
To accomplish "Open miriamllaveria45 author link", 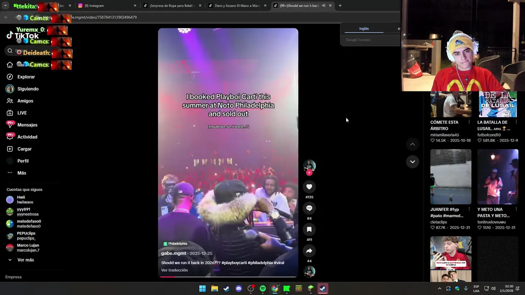I will pos(445,135).
